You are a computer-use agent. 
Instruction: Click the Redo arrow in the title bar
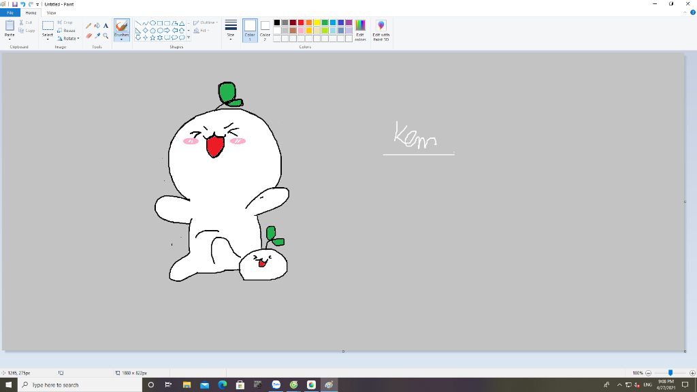point(31,4)
